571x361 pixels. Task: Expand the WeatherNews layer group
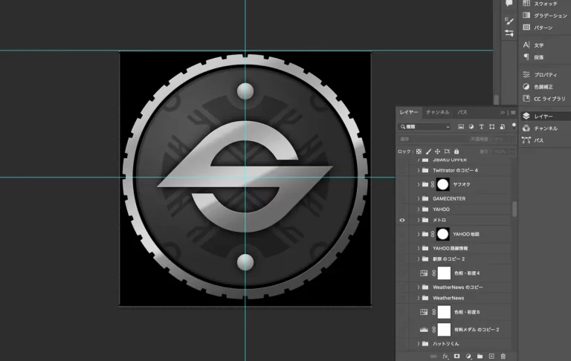click(418, 298)
